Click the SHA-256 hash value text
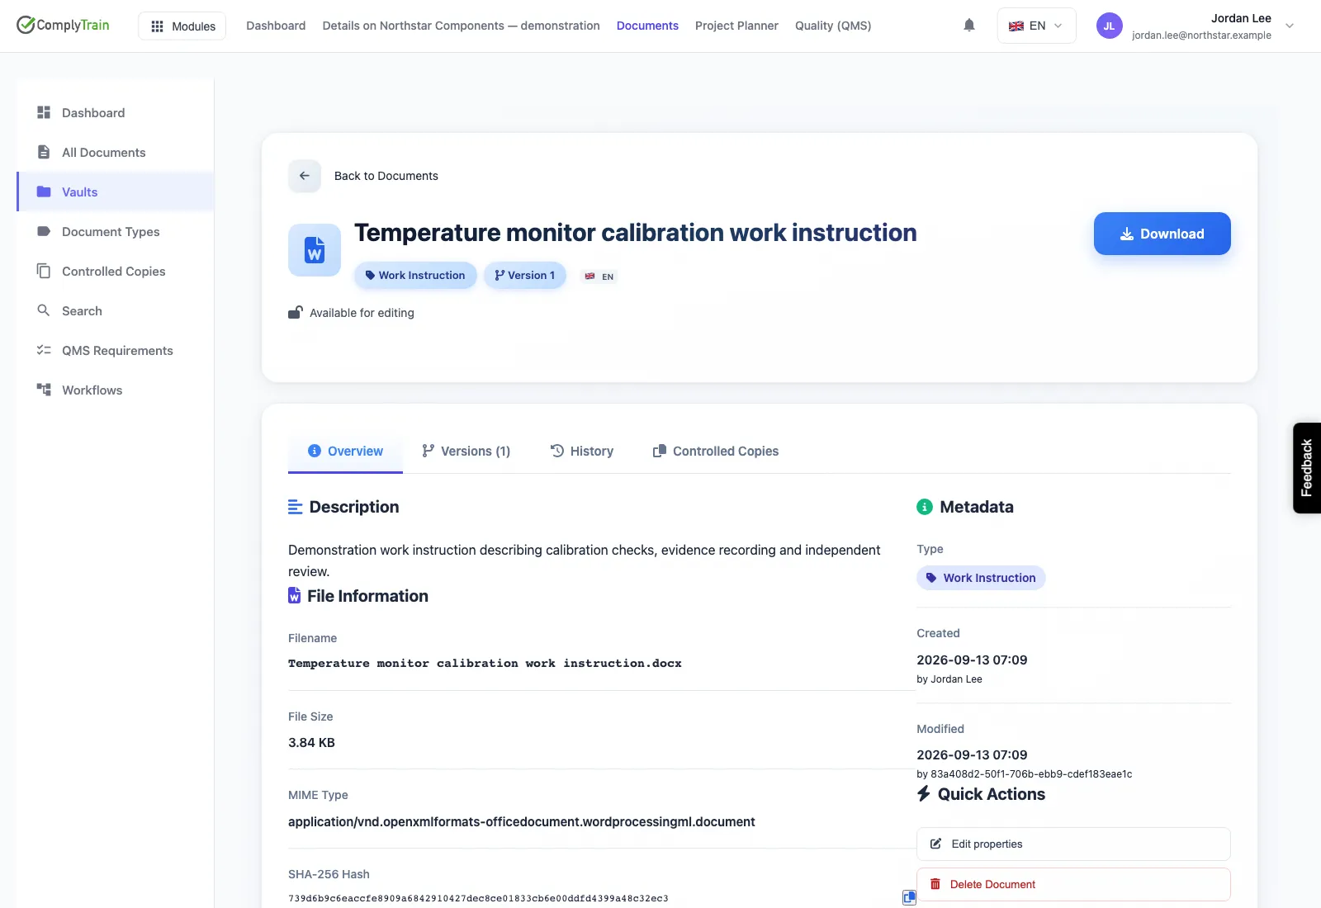The height and width of the screenshot is (908, 1321). [478, 898]
